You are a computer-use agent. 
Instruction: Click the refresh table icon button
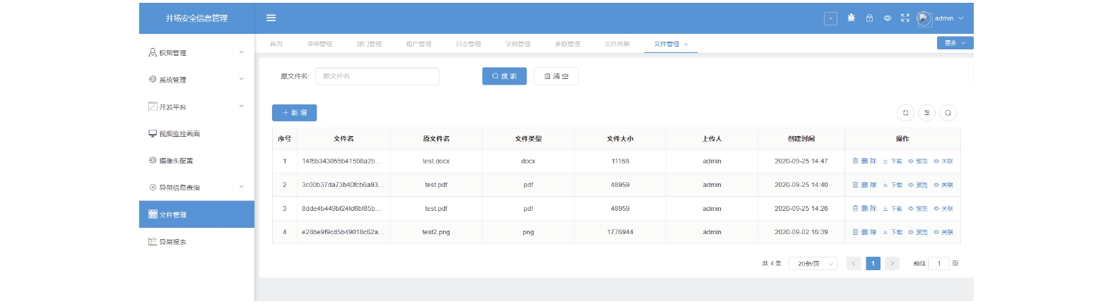point(905,113)
